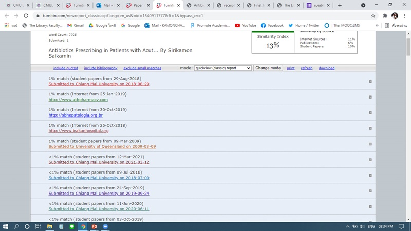Switch to the 'Paper' browser tab

pyautogui.click(x=136, y=5)
